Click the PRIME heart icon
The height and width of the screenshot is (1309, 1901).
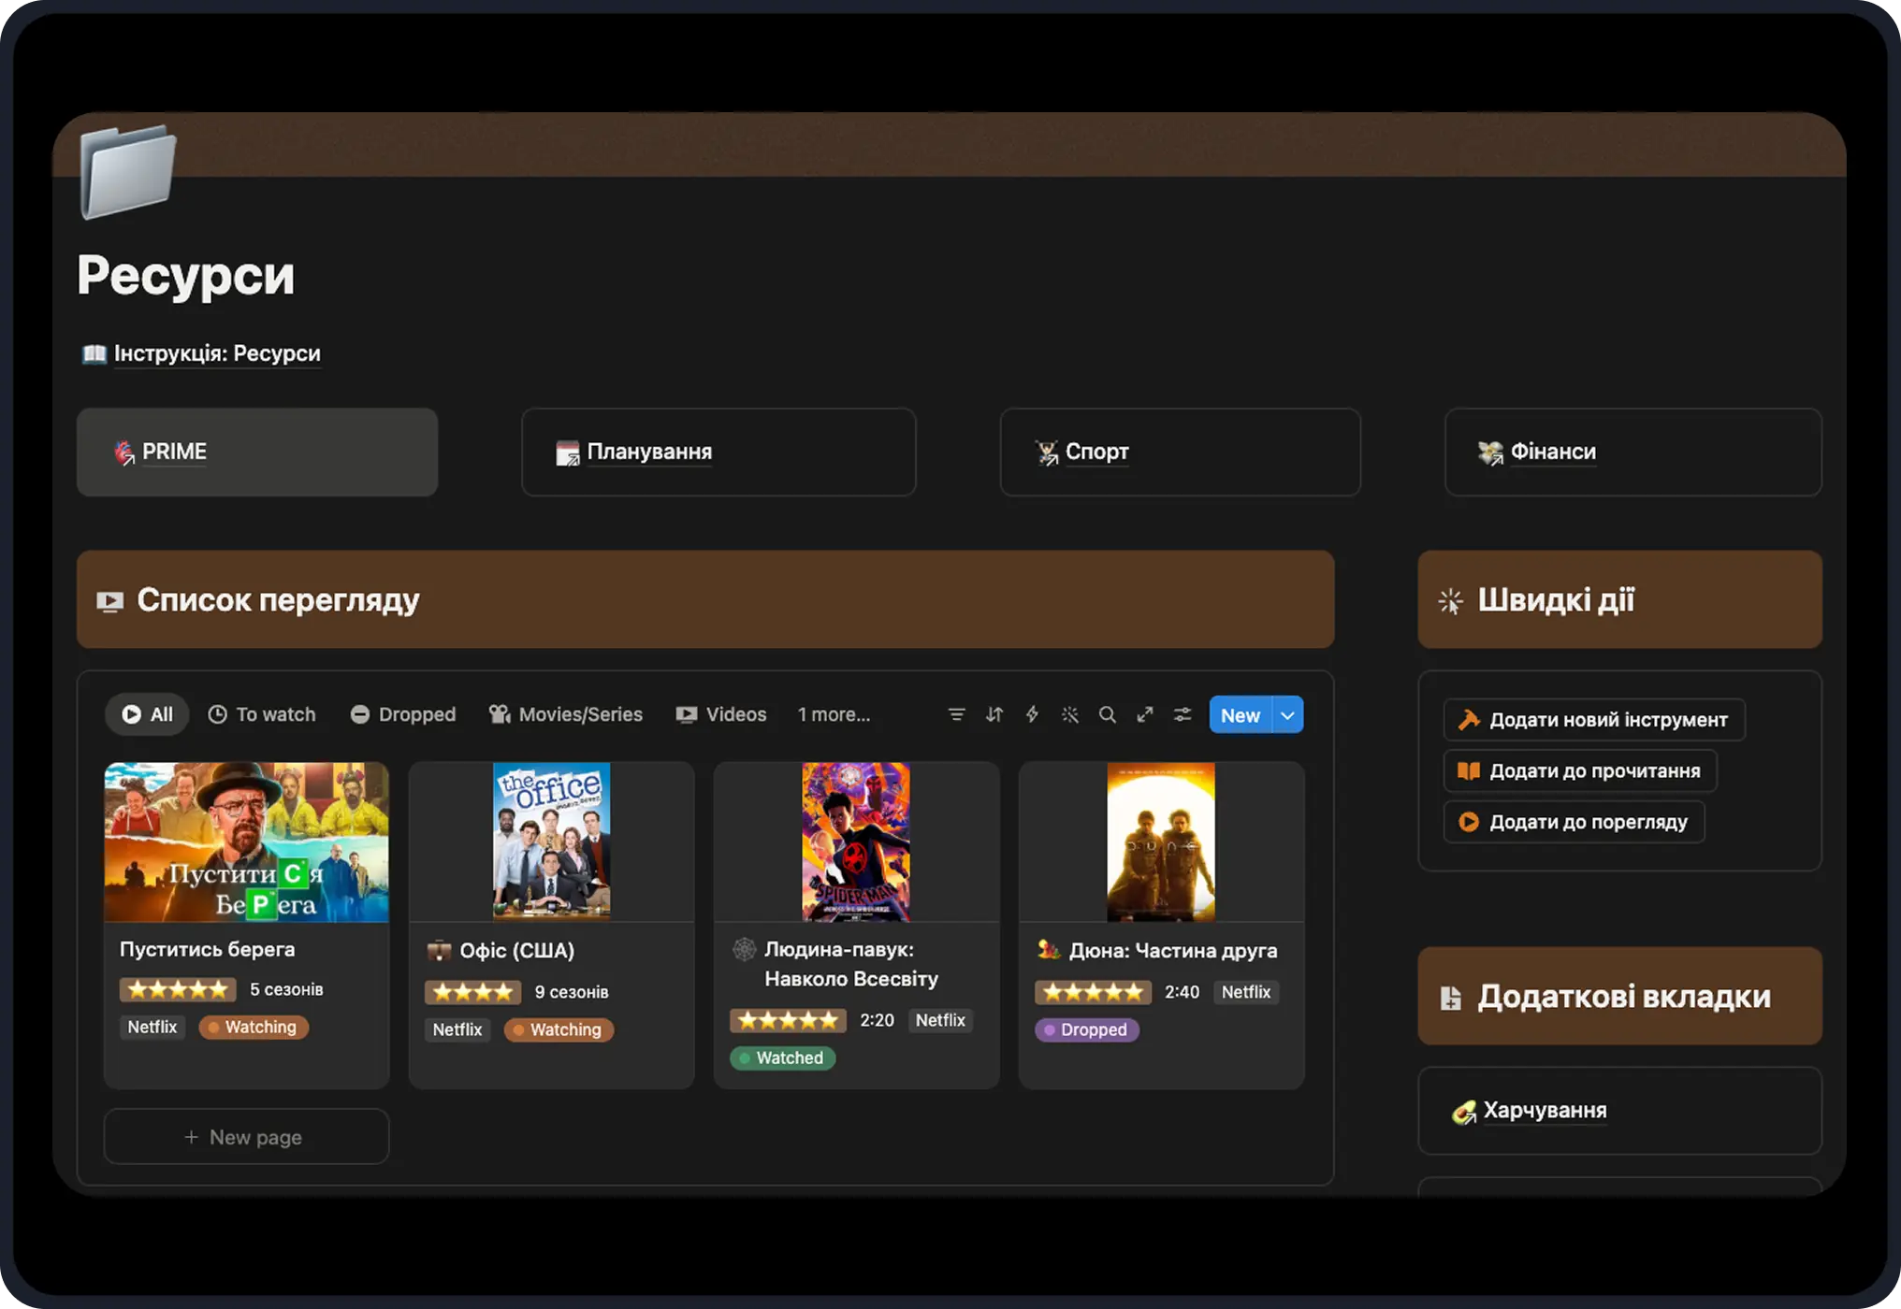(x=124, y=453)
